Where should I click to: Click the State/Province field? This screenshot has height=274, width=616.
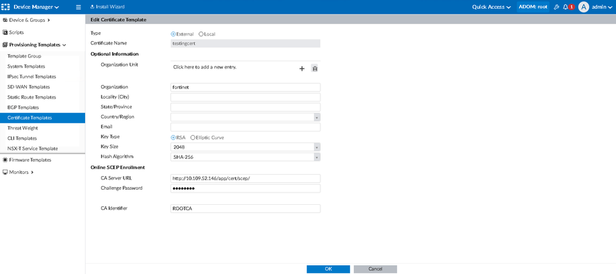246,107
